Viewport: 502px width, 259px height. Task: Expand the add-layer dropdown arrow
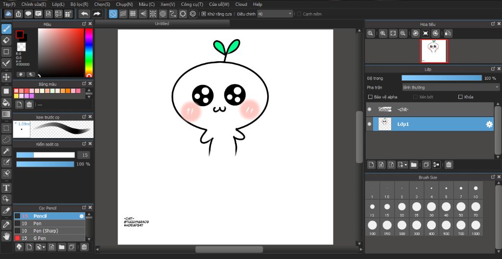[x=405, y=165]
